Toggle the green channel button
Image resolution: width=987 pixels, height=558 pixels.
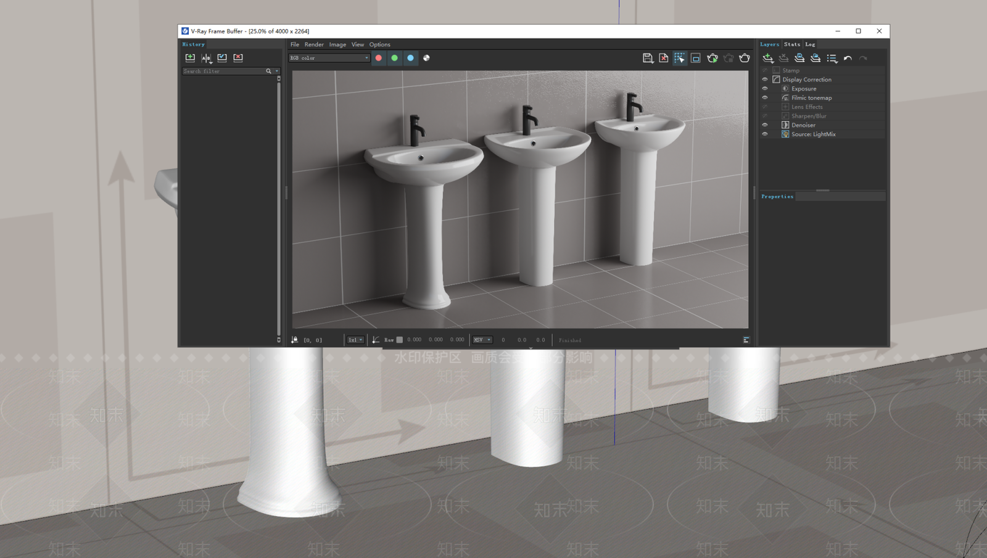[x=395, y=58]
